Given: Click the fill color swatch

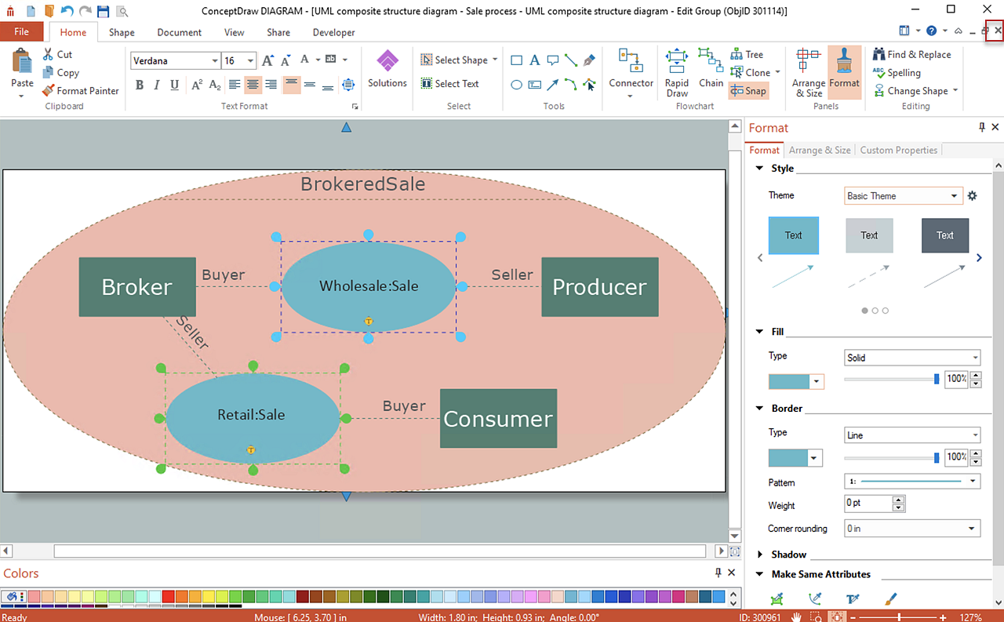Looking at the screenshot, I should 788,381.
